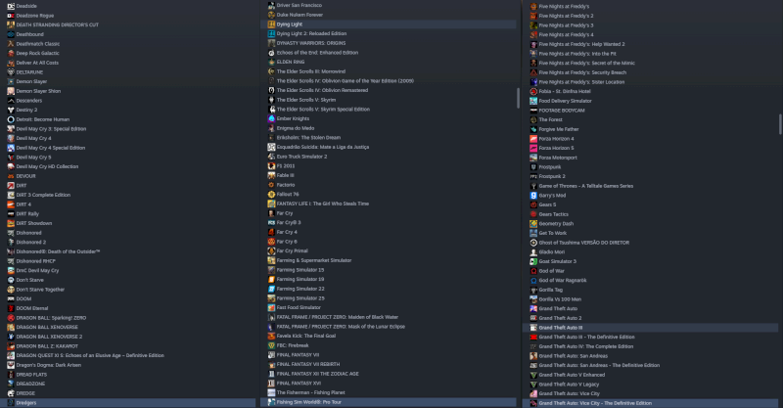Click the DELTARUNE game icon
This screenshot has width=783, height=408.
[x=11, y=72]
